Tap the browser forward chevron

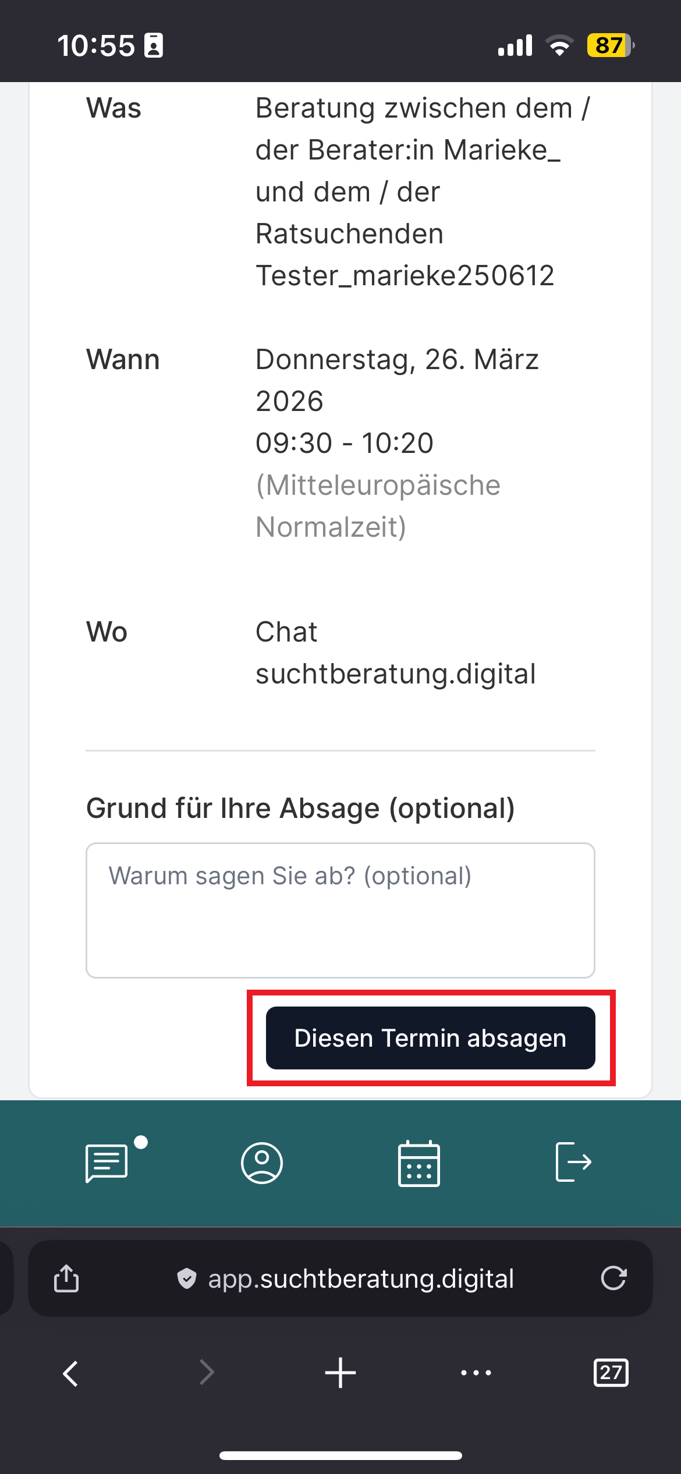tap(207, 1372)
